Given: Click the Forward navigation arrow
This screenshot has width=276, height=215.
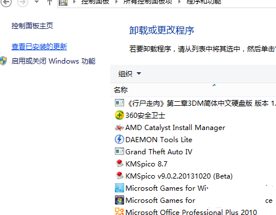Looking at the screenshot, I should (23, 2).
